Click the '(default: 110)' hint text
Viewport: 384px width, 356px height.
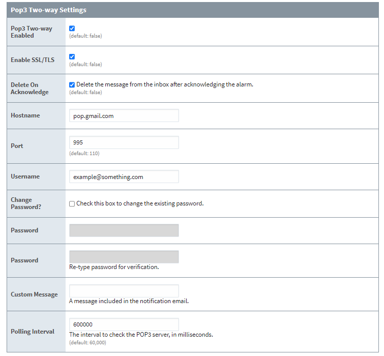[x=84, y=154]
